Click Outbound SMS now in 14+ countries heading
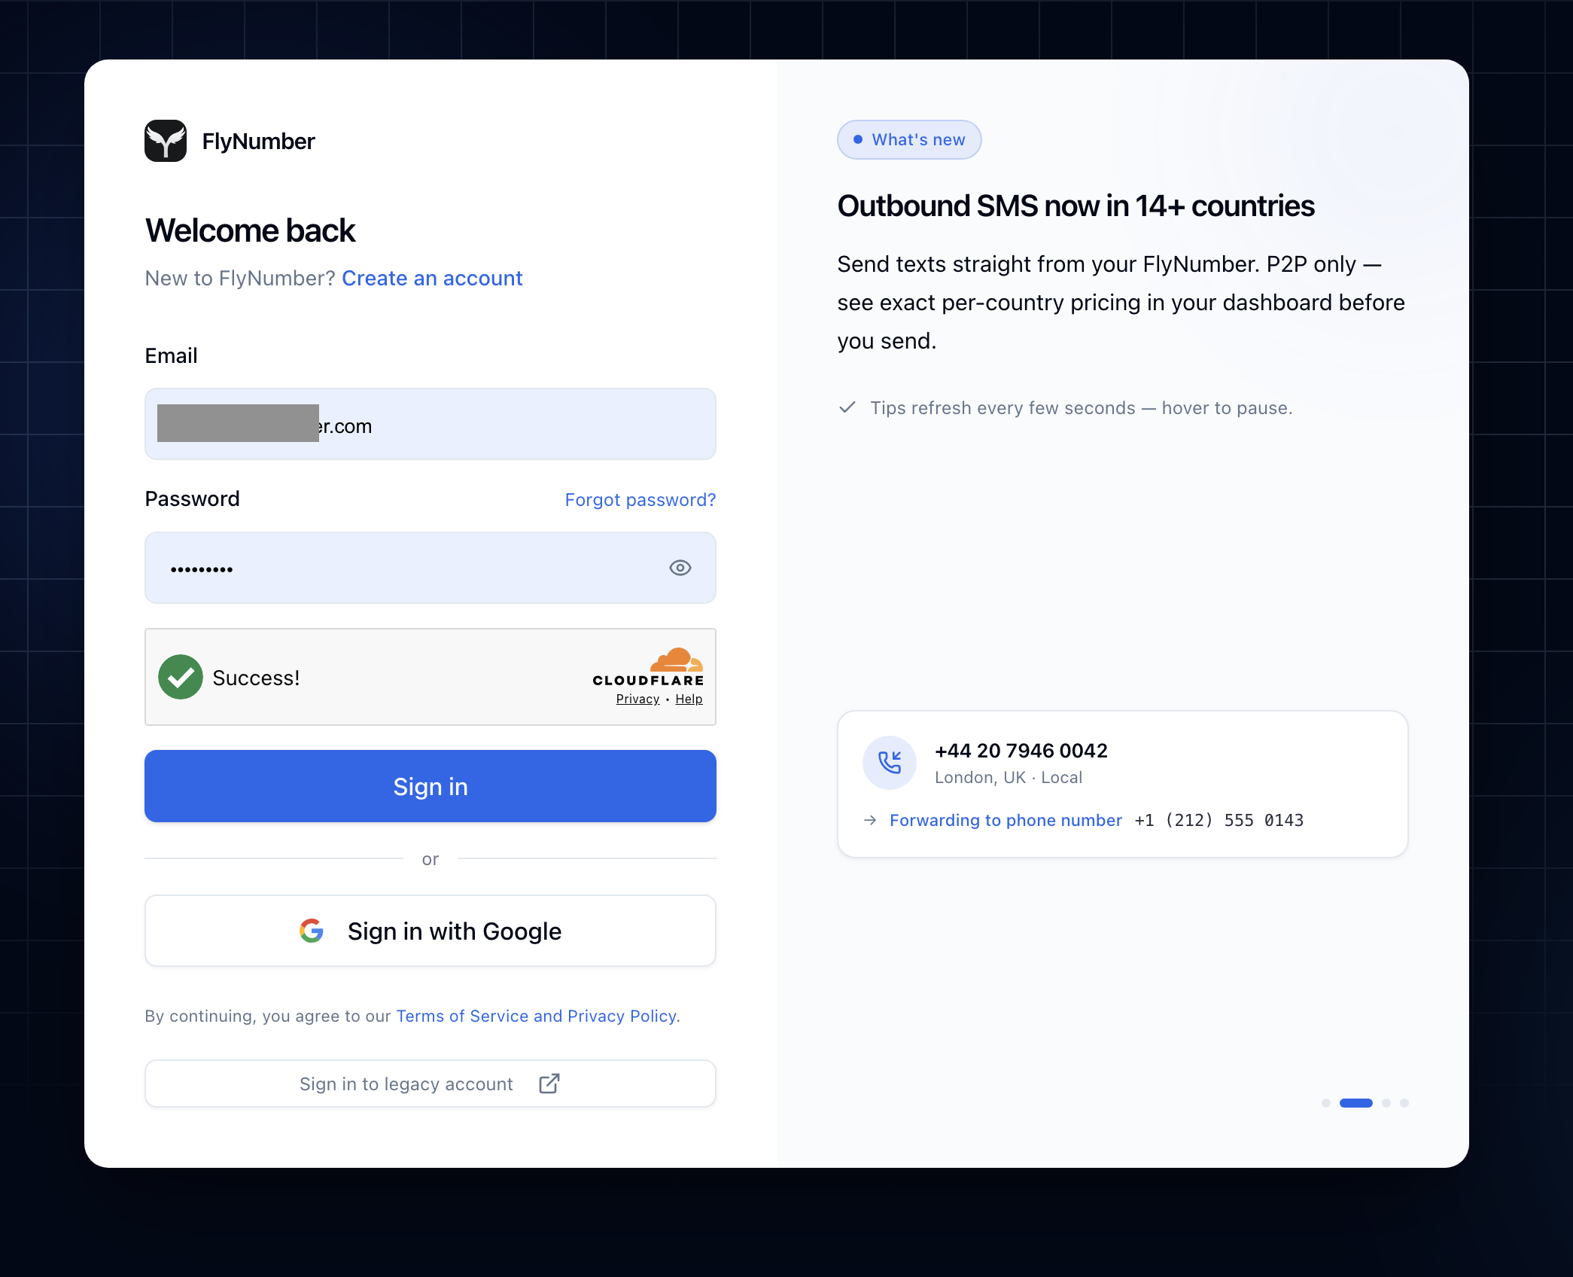 (x=1076, y=206)
